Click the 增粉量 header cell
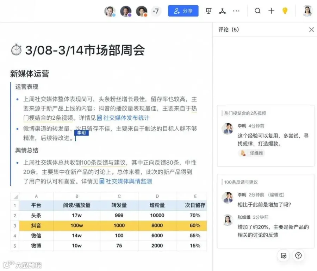Viewport: 317px width, 271px height. [157, 205]
